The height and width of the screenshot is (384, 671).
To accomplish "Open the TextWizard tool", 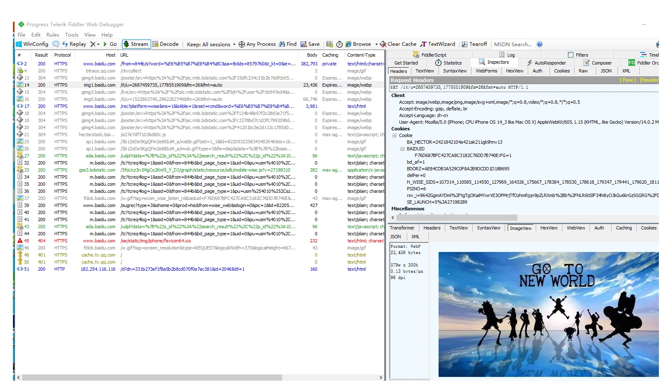I will coord(438,44).
